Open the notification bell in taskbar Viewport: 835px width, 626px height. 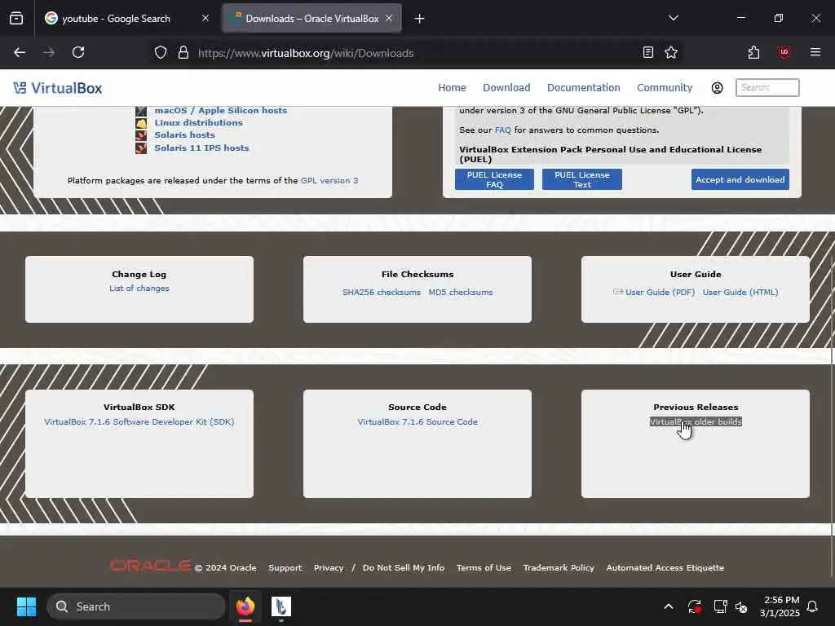pos(812,606)
